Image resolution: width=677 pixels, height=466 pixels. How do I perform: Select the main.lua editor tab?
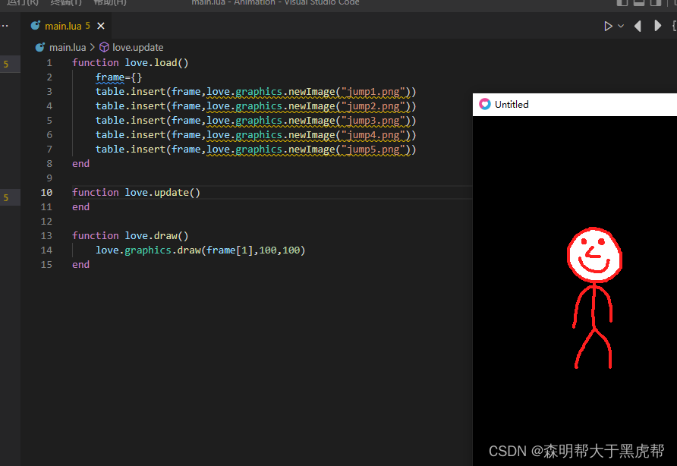tap(68, 26)
